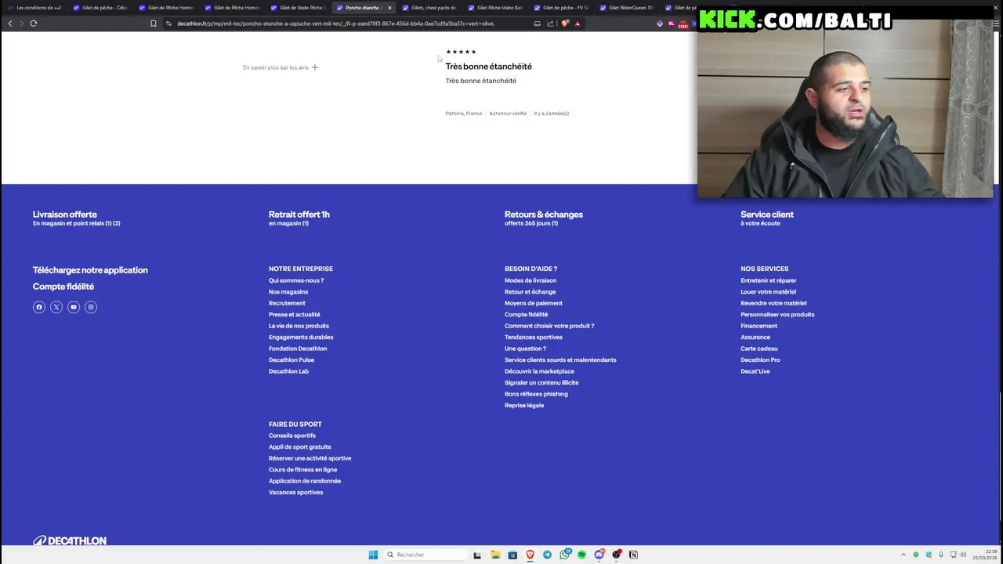1003x564 pixels.
Task: Click the address bar URL field
Action: click(x=335, y=23)
